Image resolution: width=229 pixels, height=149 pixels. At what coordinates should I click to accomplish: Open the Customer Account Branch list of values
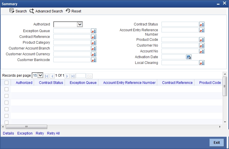pos(94,48)
